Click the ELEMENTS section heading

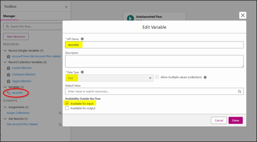tap(10, 101)
